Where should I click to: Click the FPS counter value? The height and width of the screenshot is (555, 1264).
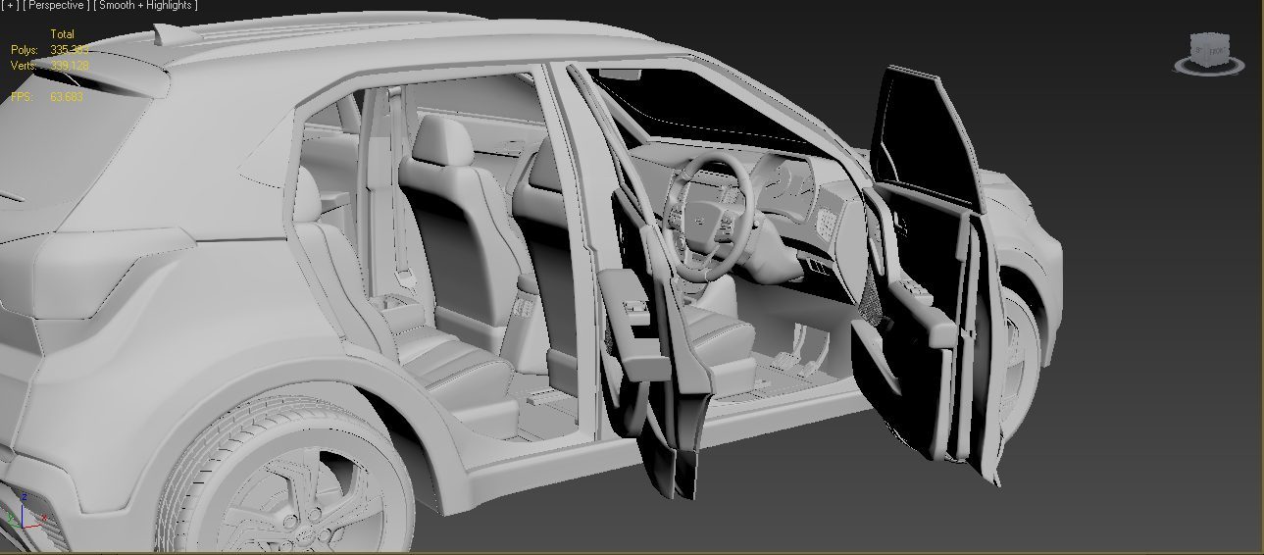(67, 97)
